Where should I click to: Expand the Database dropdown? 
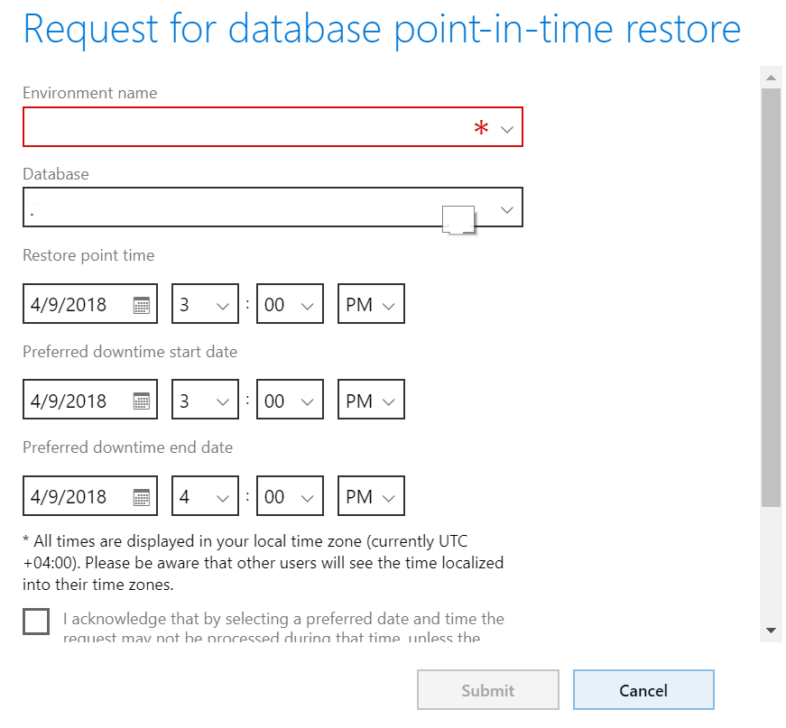click(506, 209)
